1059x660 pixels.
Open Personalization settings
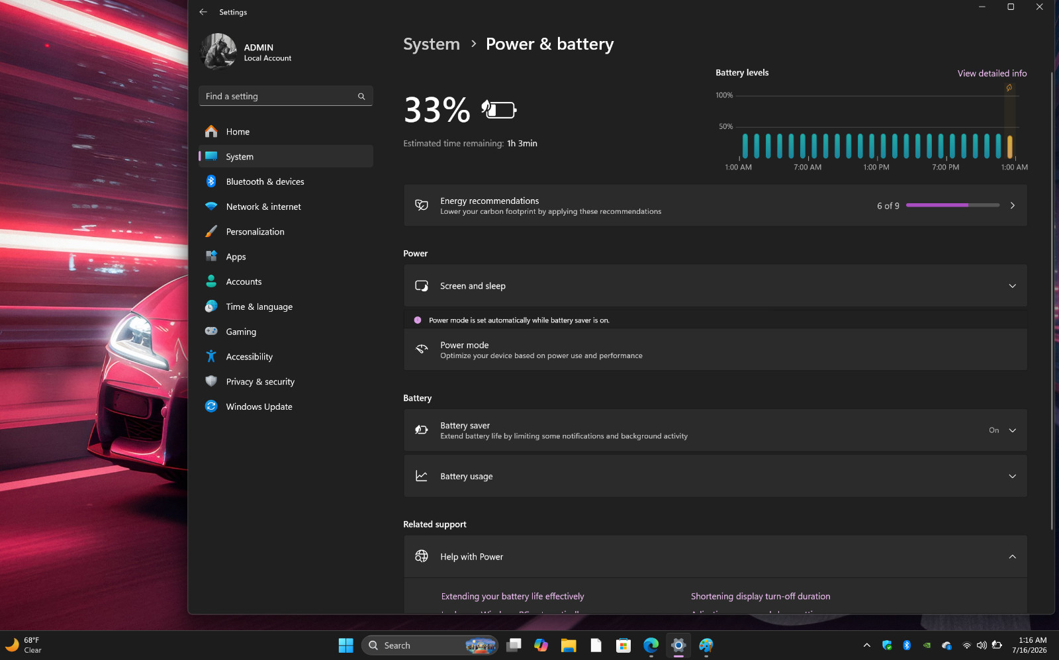pos(286,232)
